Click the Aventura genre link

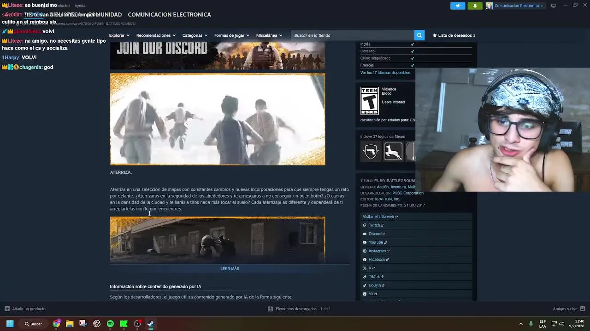(398, 187)
